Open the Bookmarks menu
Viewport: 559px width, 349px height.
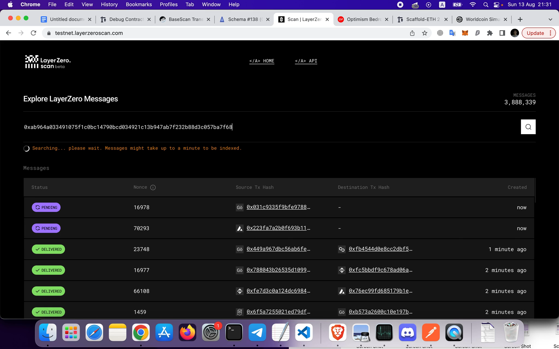(x=139, y=4)
